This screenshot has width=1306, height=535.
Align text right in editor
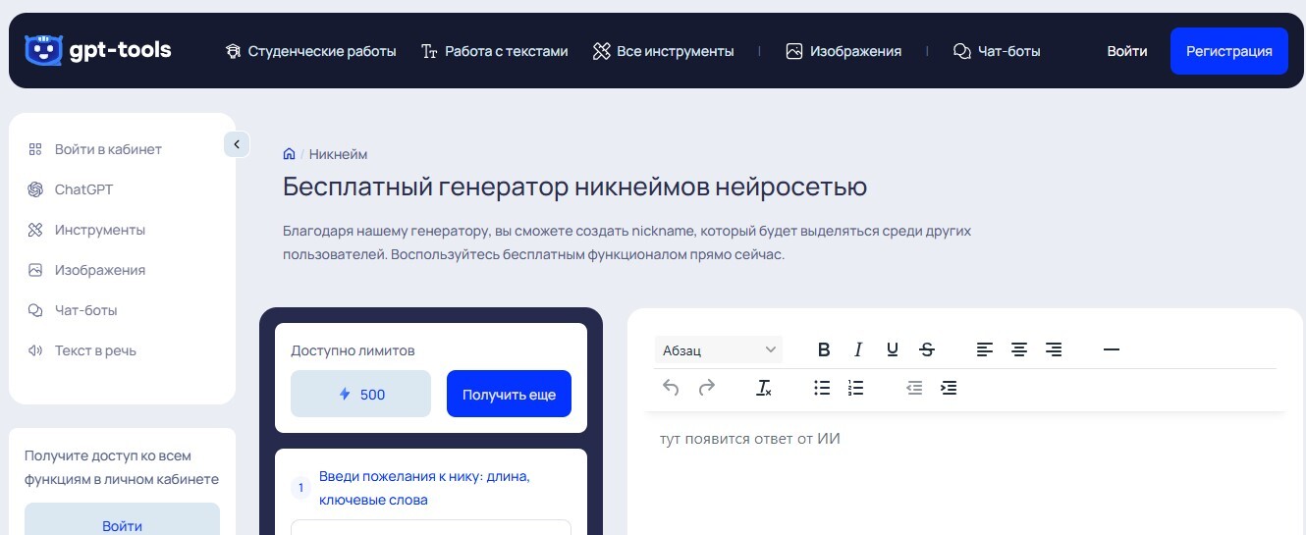pyautogui.click(x=1054, y=349)
